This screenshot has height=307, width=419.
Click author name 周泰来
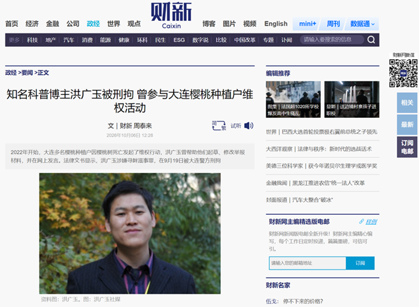(142, 126)
